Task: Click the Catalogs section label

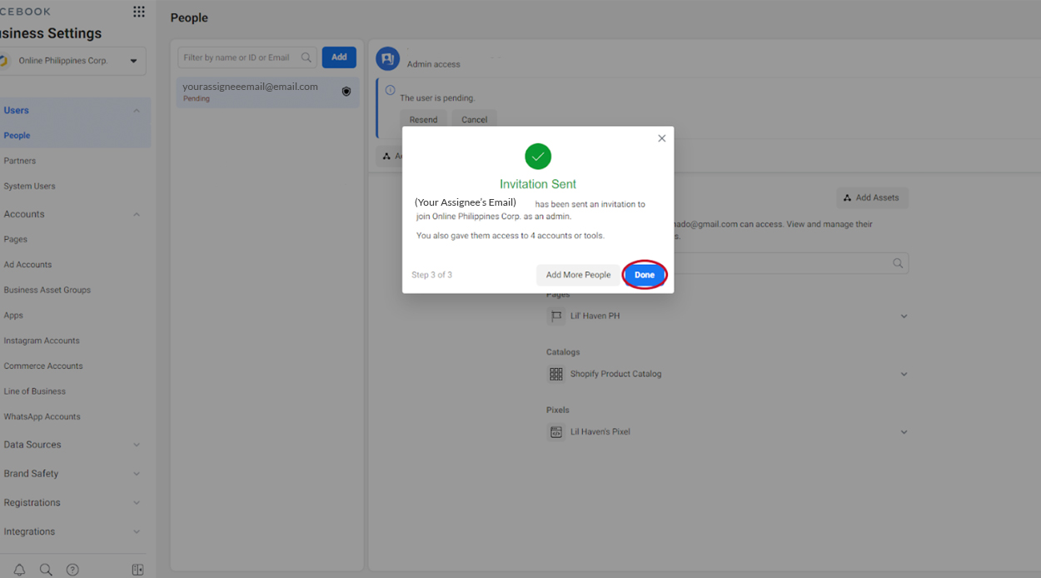Action: click(x=563, y=352)
